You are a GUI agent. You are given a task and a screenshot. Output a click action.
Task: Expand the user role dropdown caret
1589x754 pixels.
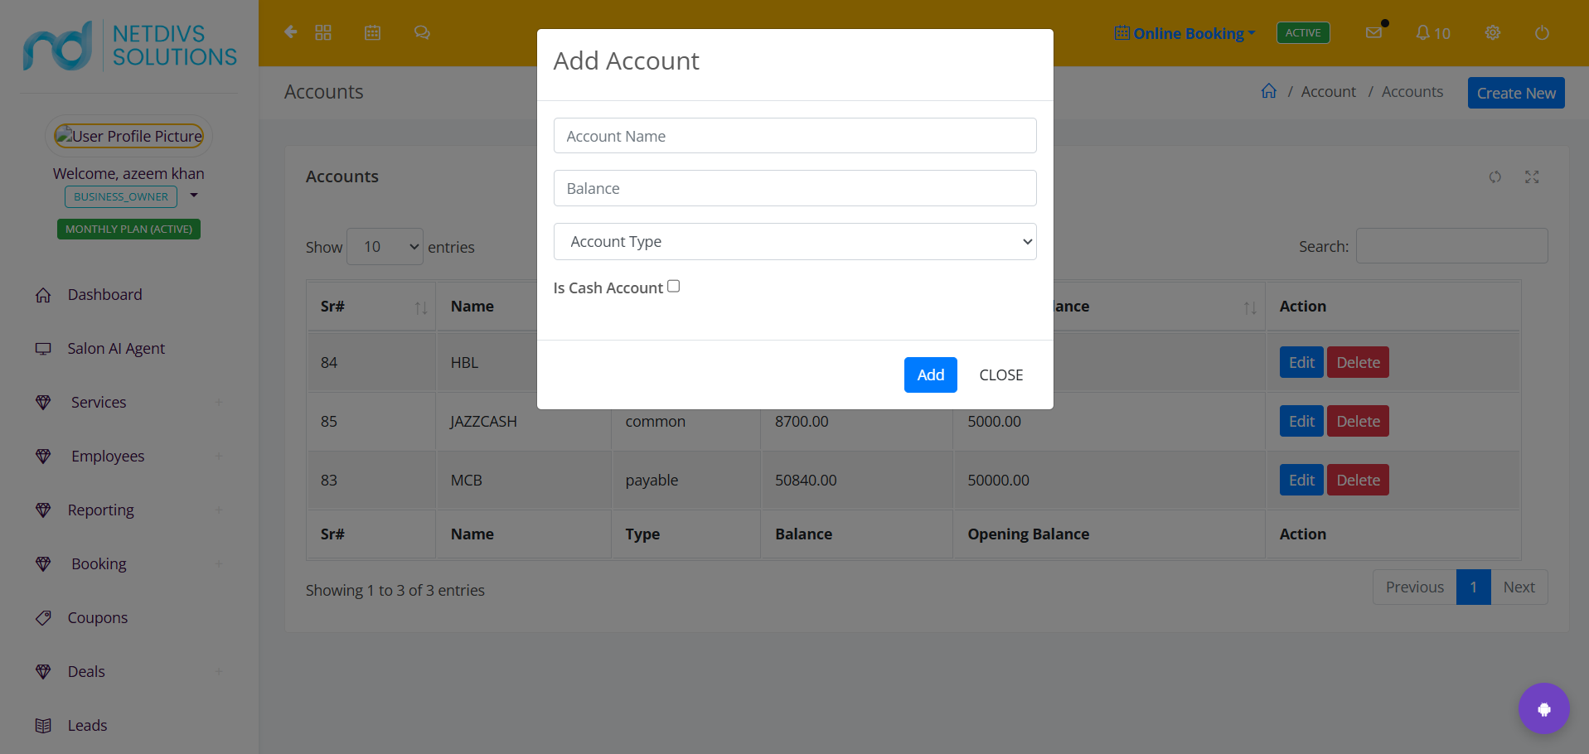point(194,196)
